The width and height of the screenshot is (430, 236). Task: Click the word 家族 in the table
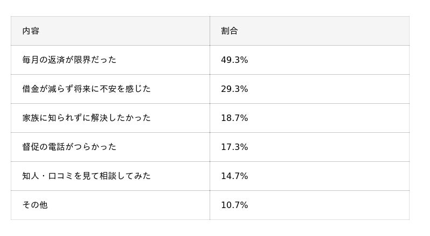click(x=31, y=118)
